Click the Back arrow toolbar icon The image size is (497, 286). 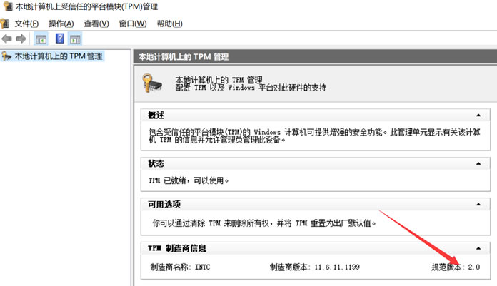[x=6, y=39]
